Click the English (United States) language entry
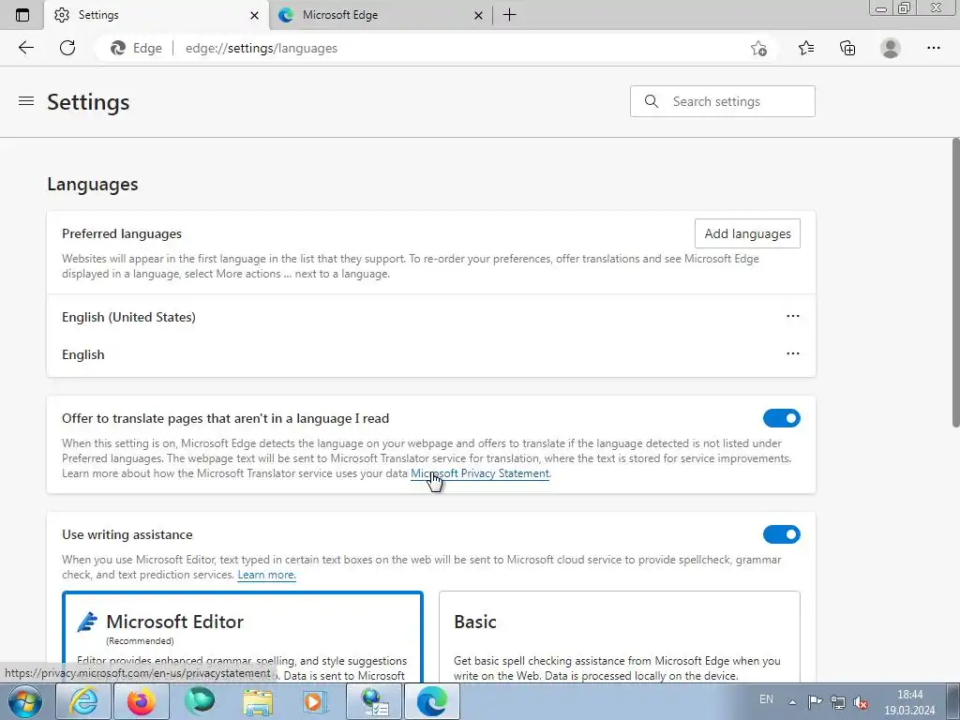Viewport: 960px width, 720px height. coord(128,317)
